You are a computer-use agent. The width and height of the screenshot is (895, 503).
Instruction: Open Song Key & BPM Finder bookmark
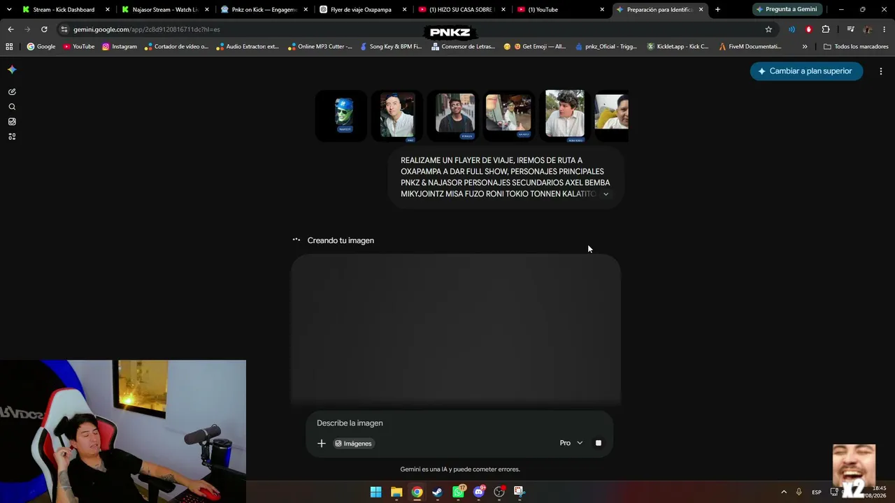pyautogui.click(x=391, y=47)
